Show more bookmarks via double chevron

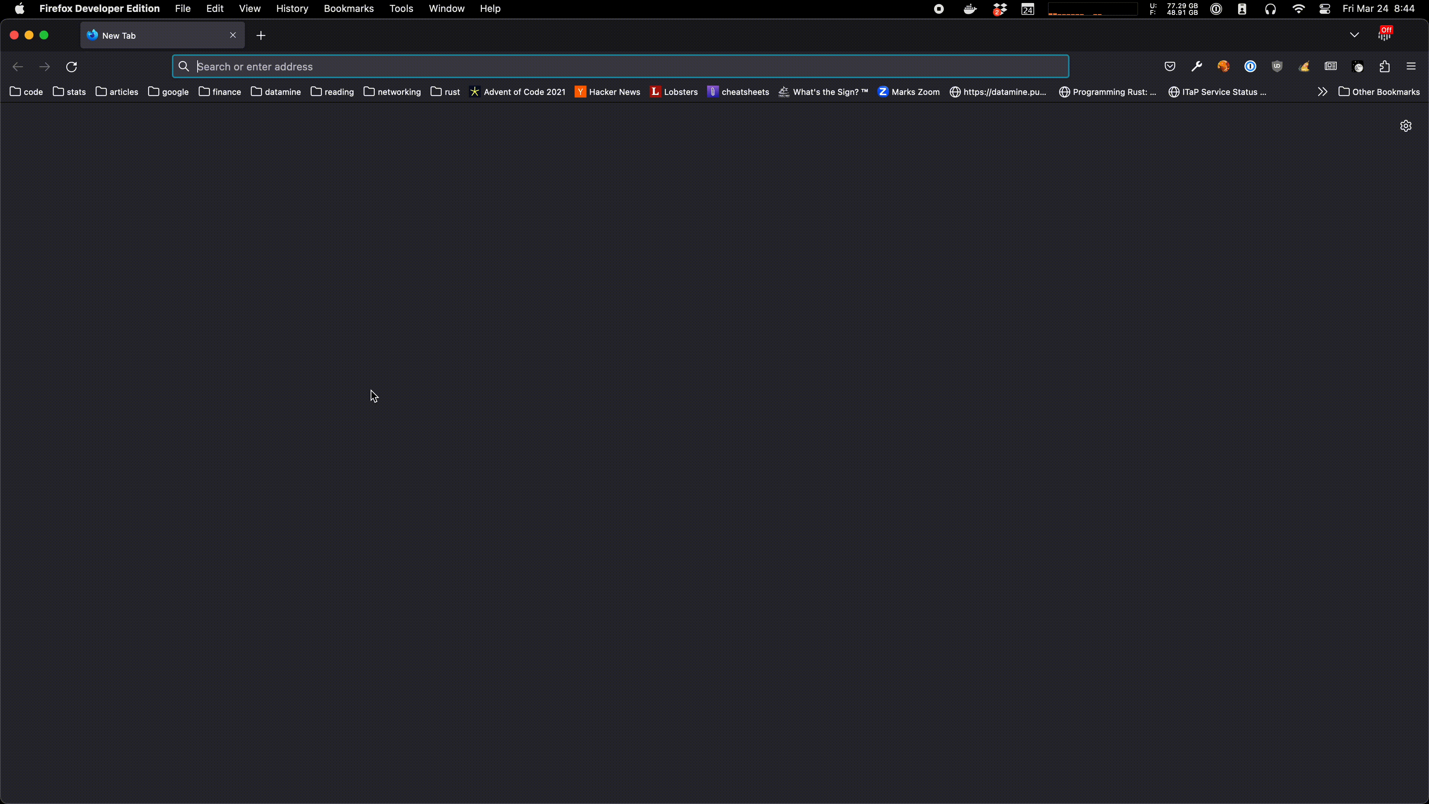1323,92
